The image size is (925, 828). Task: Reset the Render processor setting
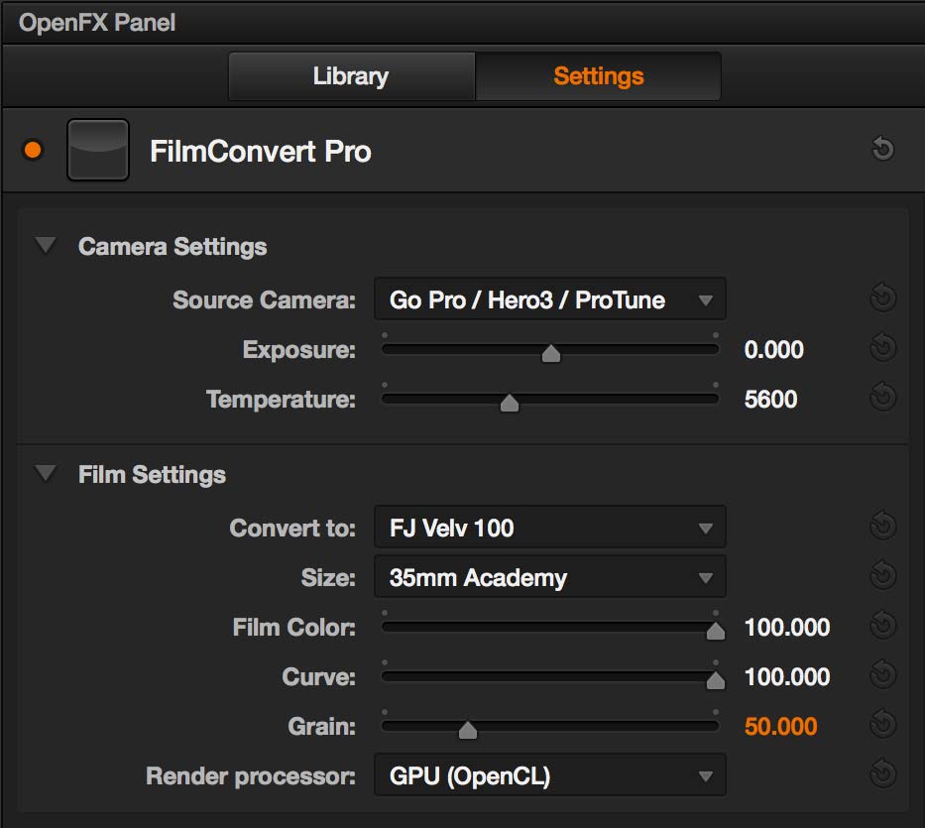(883, 773)
